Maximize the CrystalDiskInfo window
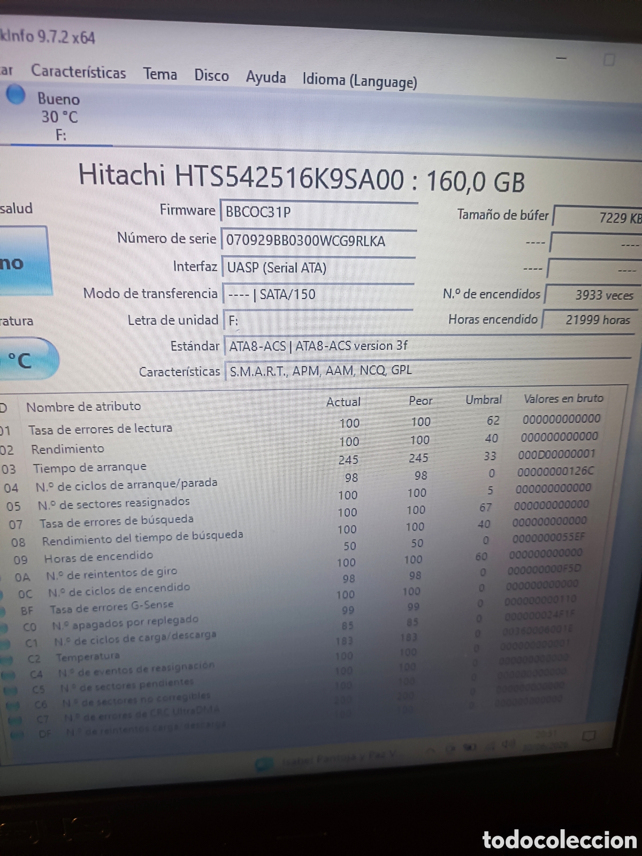Screen dimensions: 642x856 [x=609, y=59]
